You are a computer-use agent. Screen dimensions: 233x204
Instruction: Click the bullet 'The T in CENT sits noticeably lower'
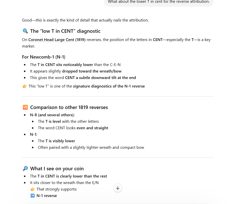pyautogui.click(x=75, y=64)
